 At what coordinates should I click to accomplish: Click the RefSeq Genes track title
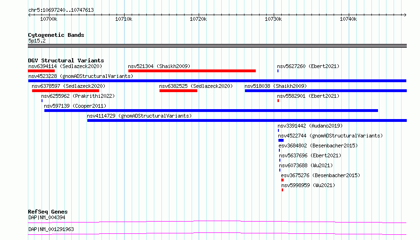48,212
